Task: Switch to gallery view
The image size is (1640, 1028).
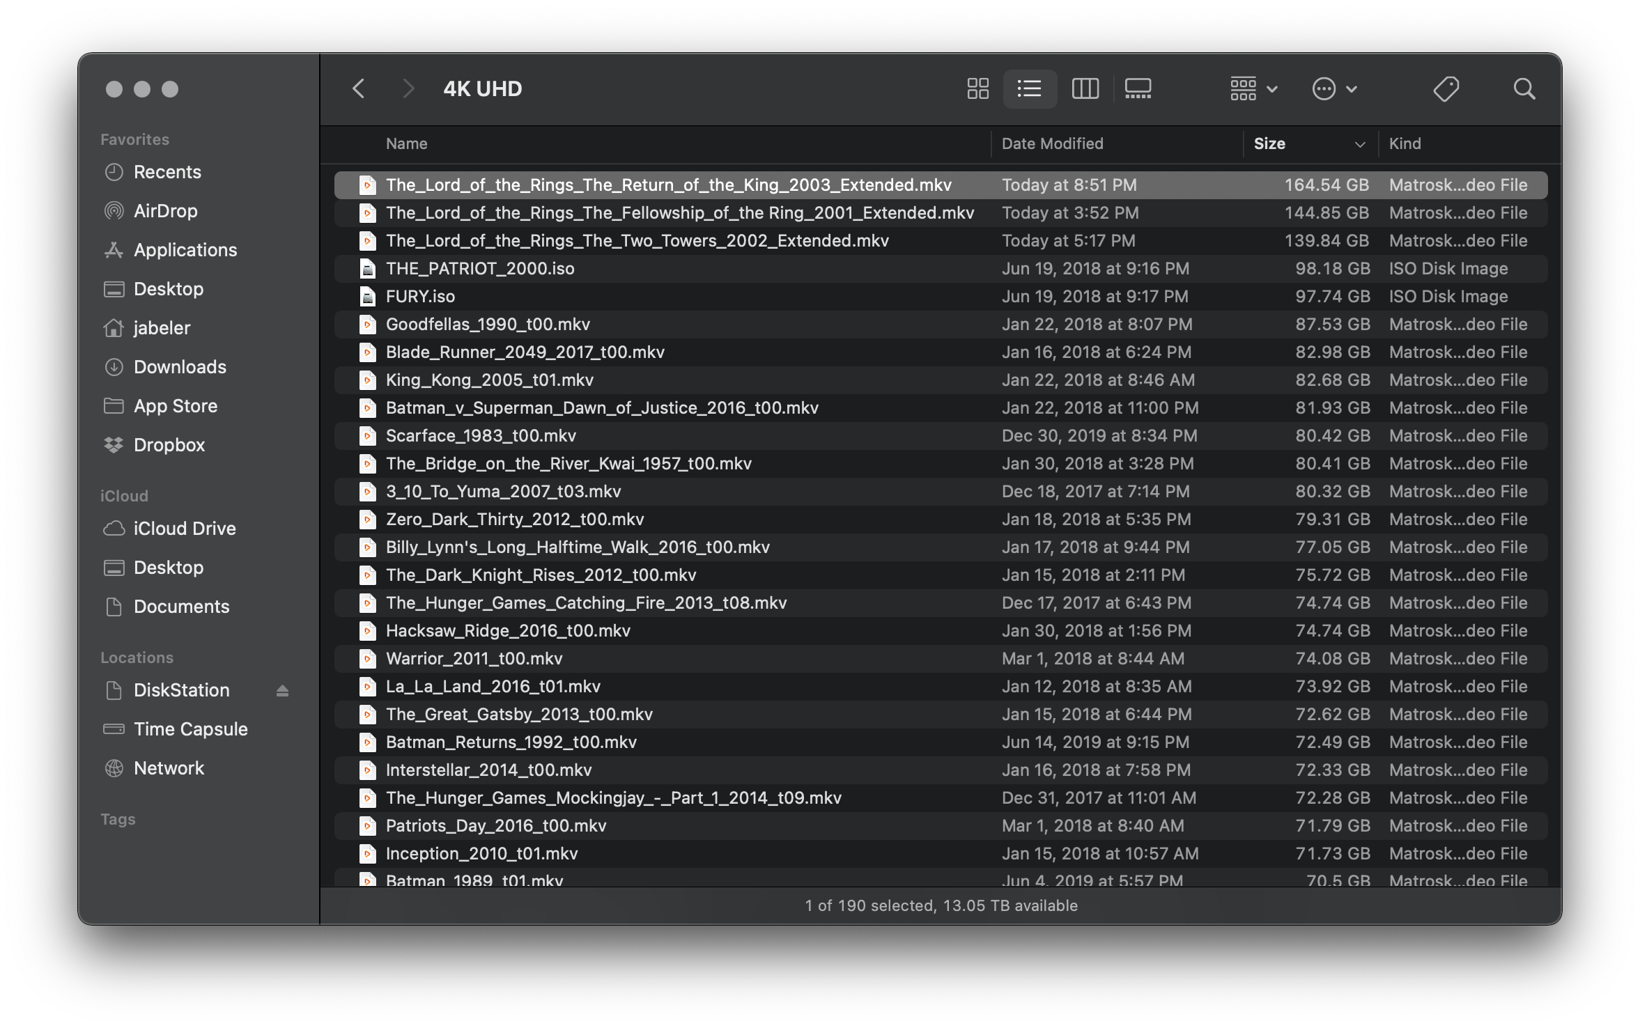Action: tap(1138, 88)
